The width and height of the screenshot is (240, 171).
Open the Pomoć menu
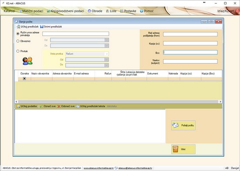click(147, 11)
